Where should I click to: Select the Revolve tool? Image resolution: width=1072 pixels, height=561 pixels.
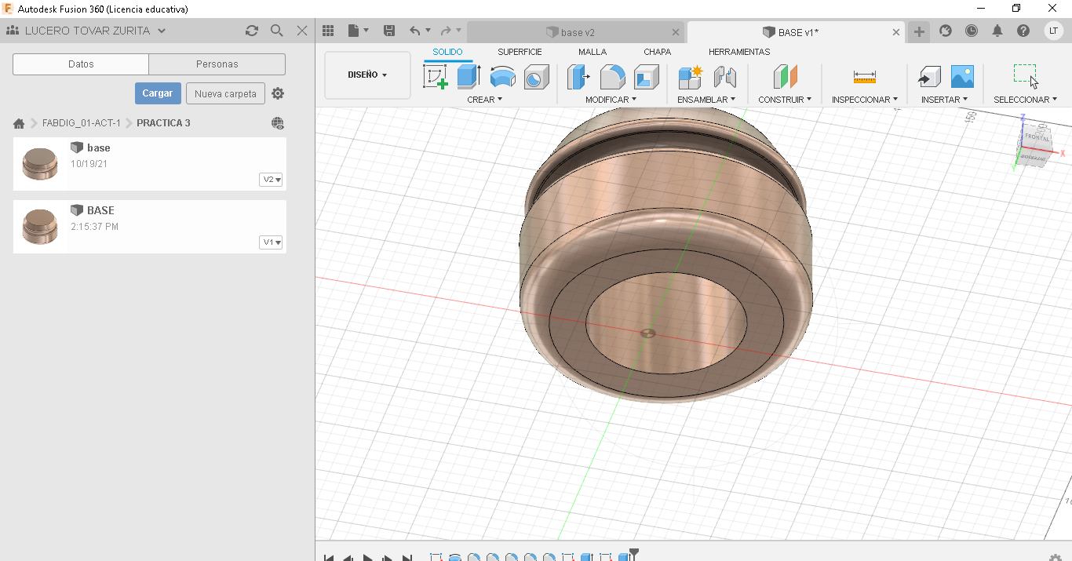point(502,77)
